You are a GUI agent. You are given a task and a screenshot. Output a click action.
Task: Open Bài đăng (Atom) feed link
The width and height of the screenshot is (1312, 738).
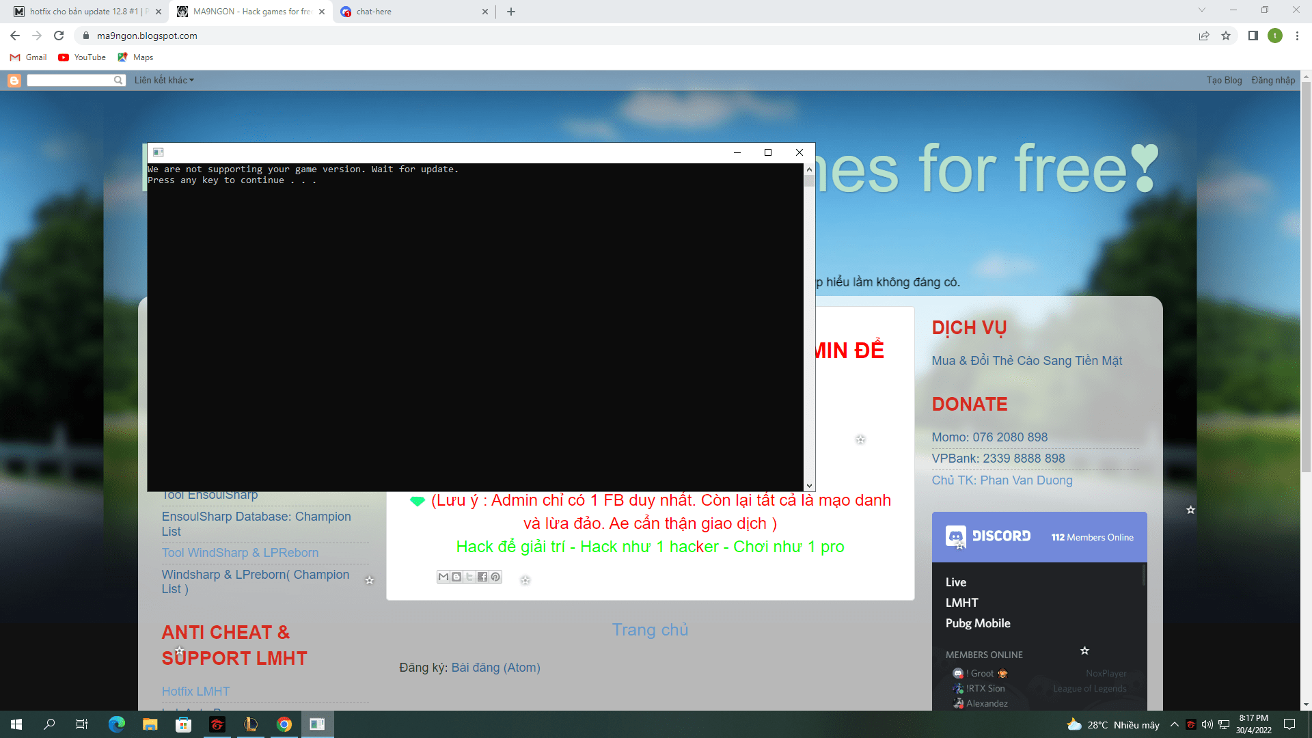tap(495, 668)
